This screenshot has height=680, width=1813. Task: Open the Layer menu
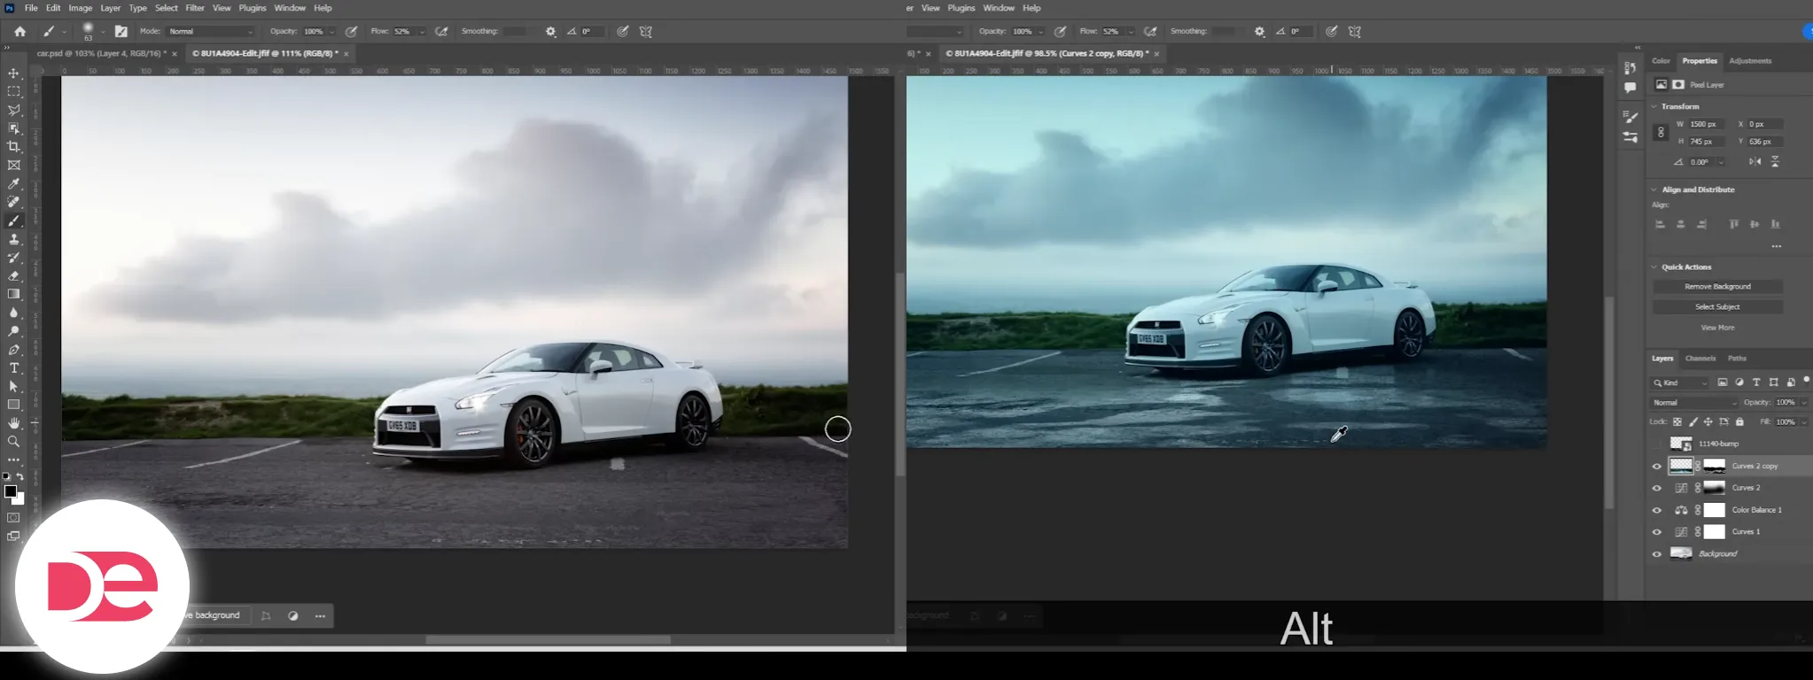click(110, 8)
